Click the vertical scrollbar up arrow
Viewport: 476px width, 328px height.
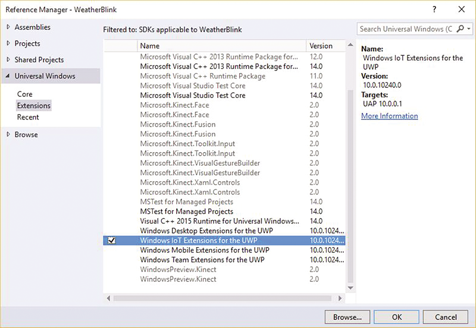point(350,45)
